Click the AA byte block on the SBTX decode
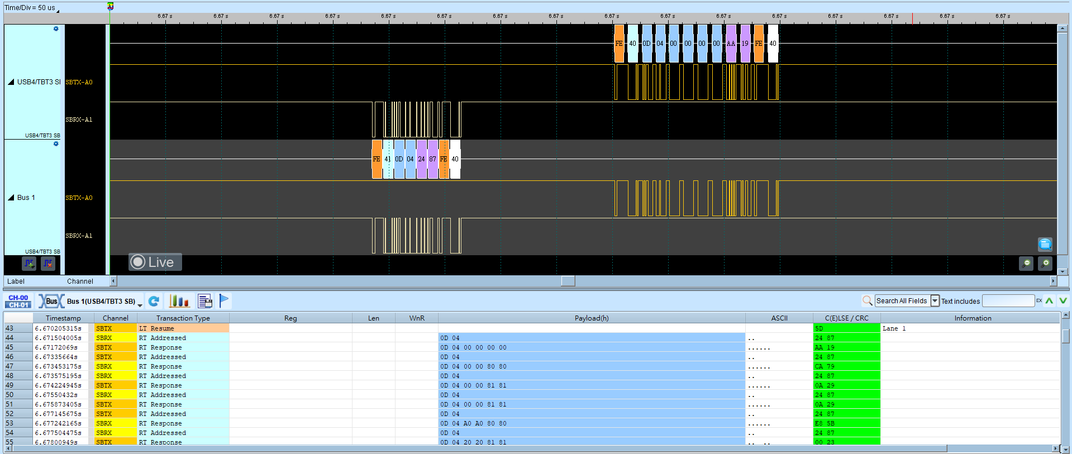The image size is (1072, 454). tap(731, 43)
